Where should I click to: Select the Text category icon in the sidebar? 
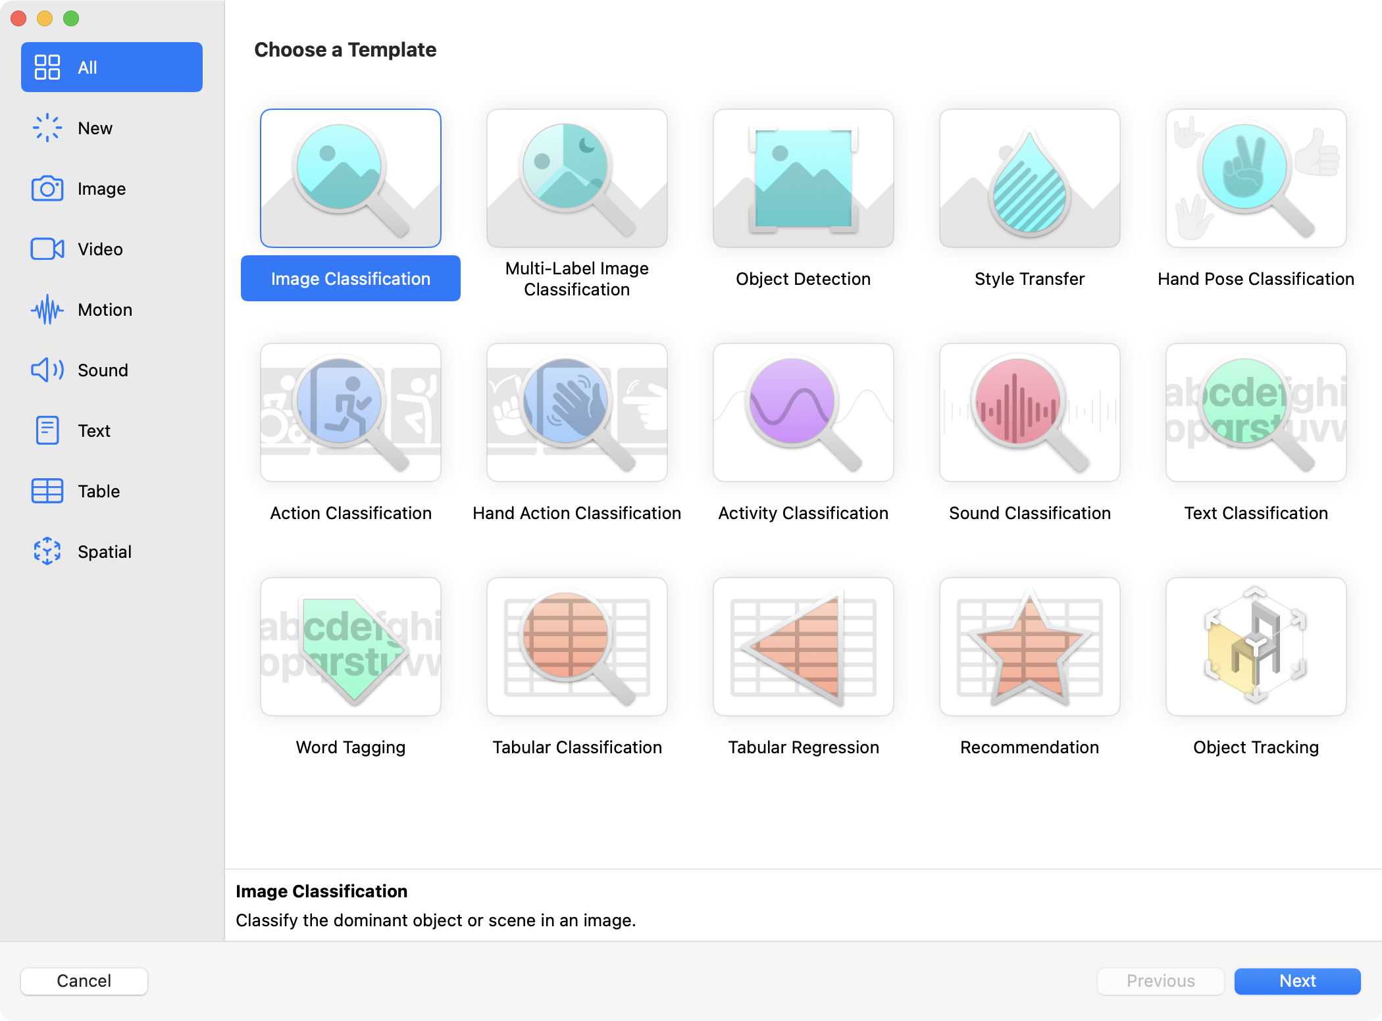(47, 430)
